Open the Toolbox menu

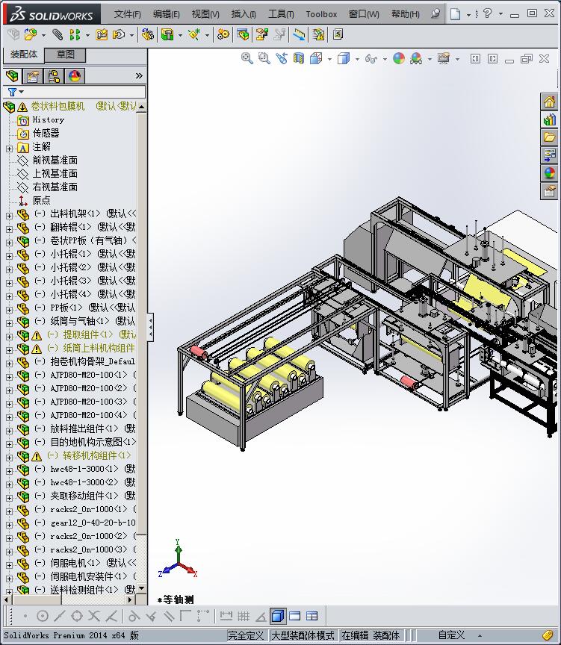pos(321,14)
